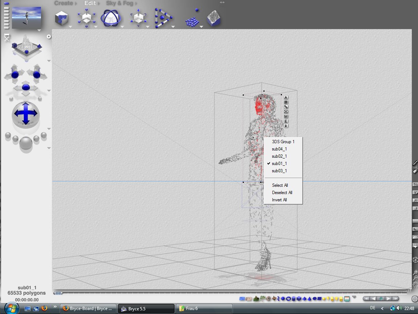
Task: Choose sub04_1 in the context menu
Action: pos(283,149)
